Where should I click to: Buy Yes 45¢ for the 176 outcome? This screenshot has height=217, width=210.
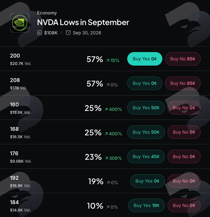[x=146, y=157]
